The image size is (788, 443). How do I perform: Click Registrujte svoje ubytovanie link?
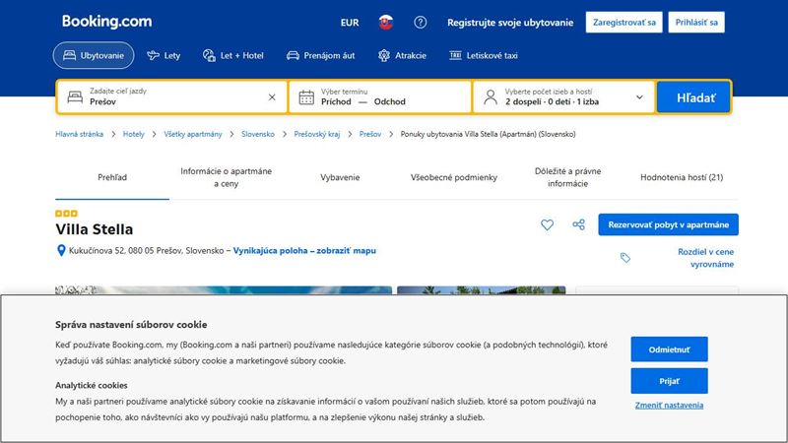(510, 23)
